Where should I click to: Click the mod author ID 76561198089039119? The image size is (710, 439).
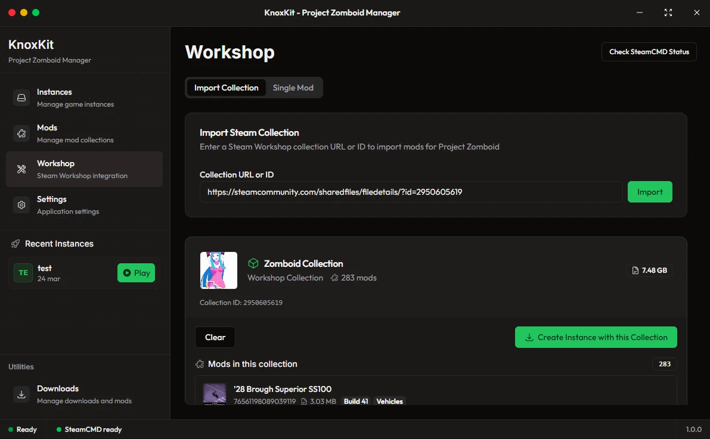point(265,401)
